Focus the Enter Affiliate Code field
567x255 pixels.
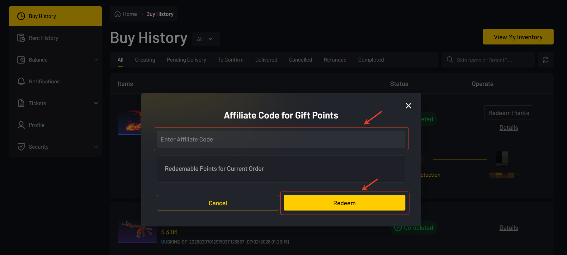pos(281,139)
